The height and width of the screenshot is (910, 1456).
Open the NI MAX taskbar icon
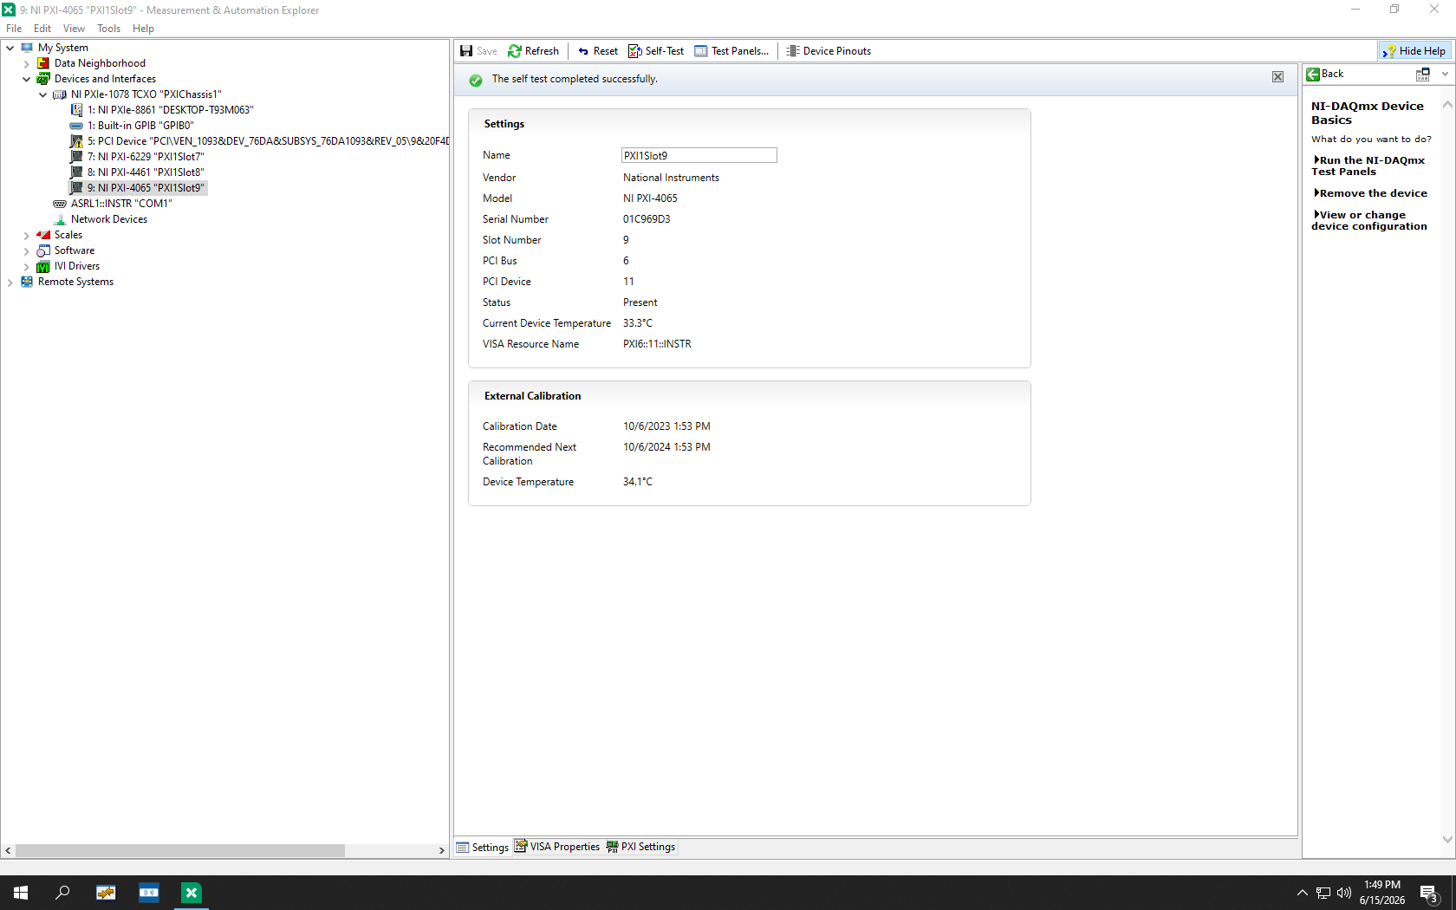pos(191,893)
